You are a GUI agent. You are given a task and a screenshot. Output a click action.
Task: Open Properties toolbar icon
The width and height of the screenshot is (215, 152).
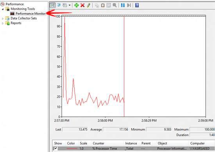tap(109, 5)
